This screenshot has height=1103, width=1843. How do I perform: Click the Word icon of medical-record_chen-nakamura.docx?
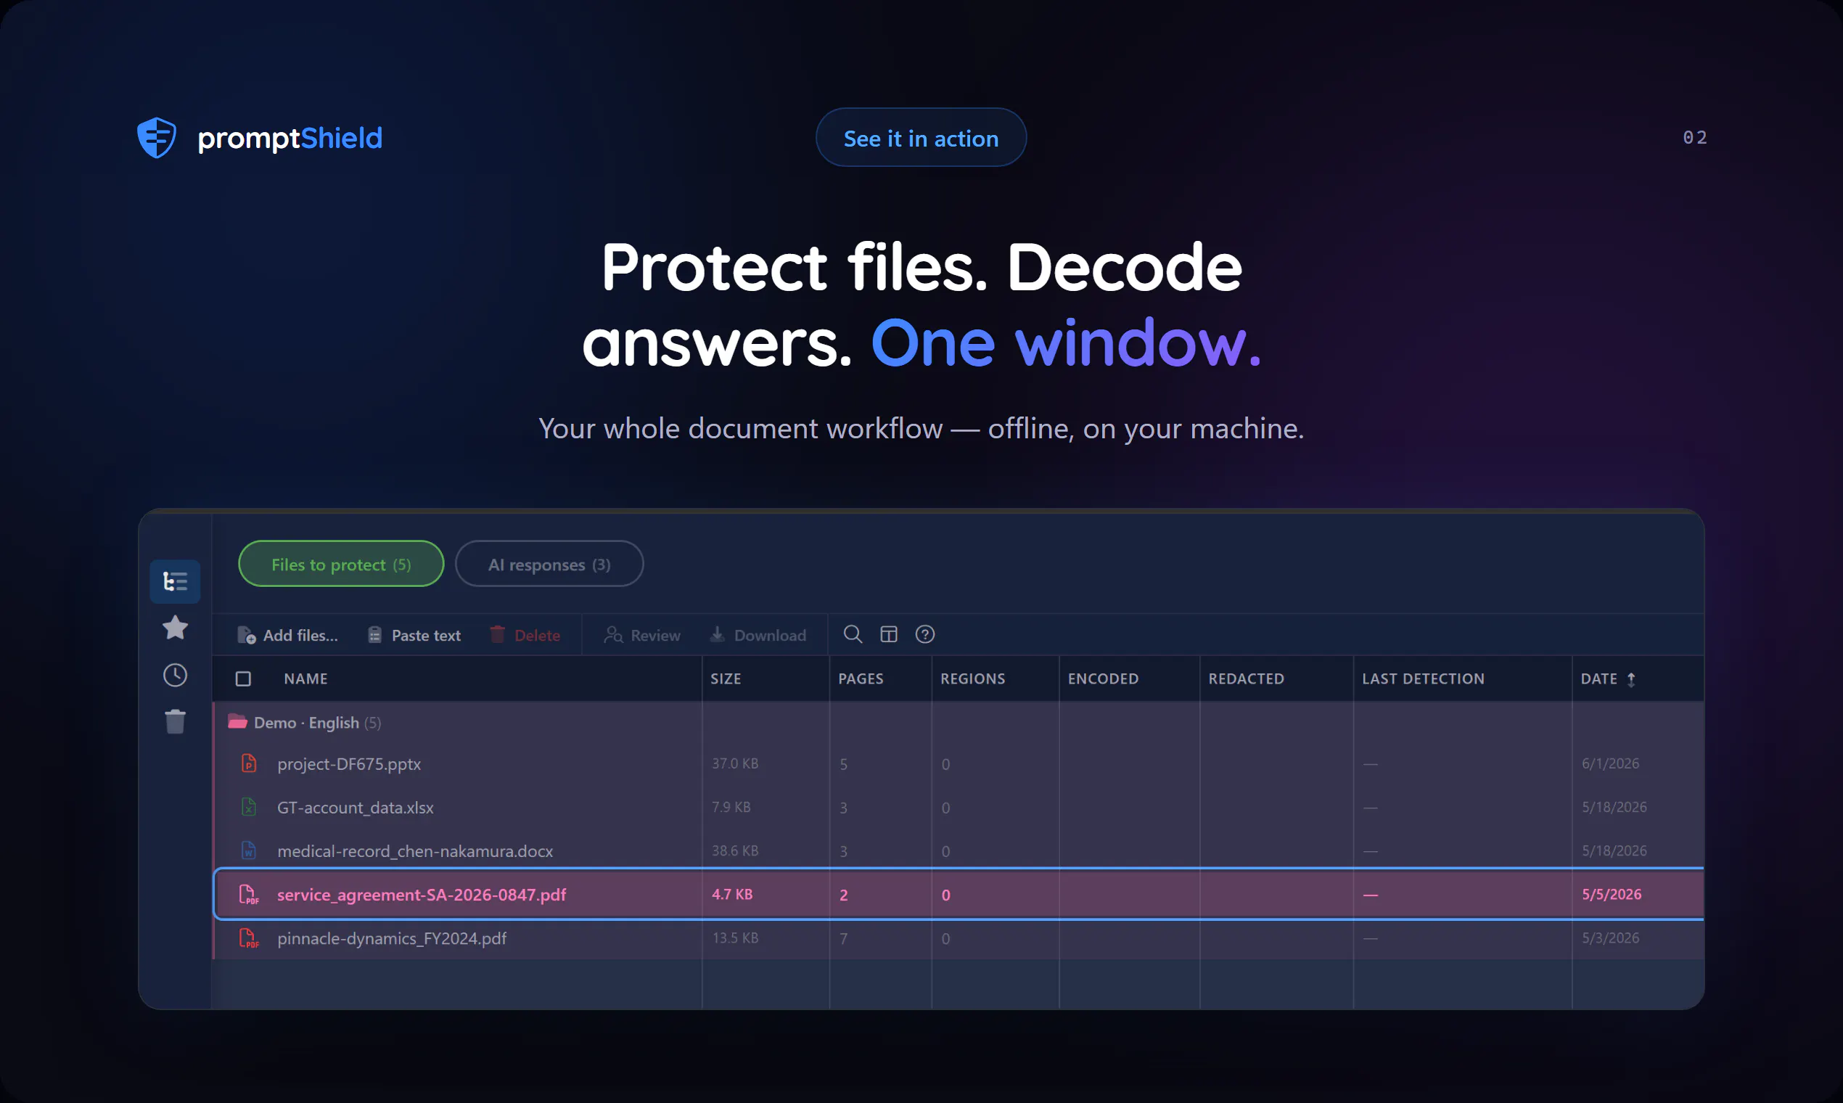249,850
